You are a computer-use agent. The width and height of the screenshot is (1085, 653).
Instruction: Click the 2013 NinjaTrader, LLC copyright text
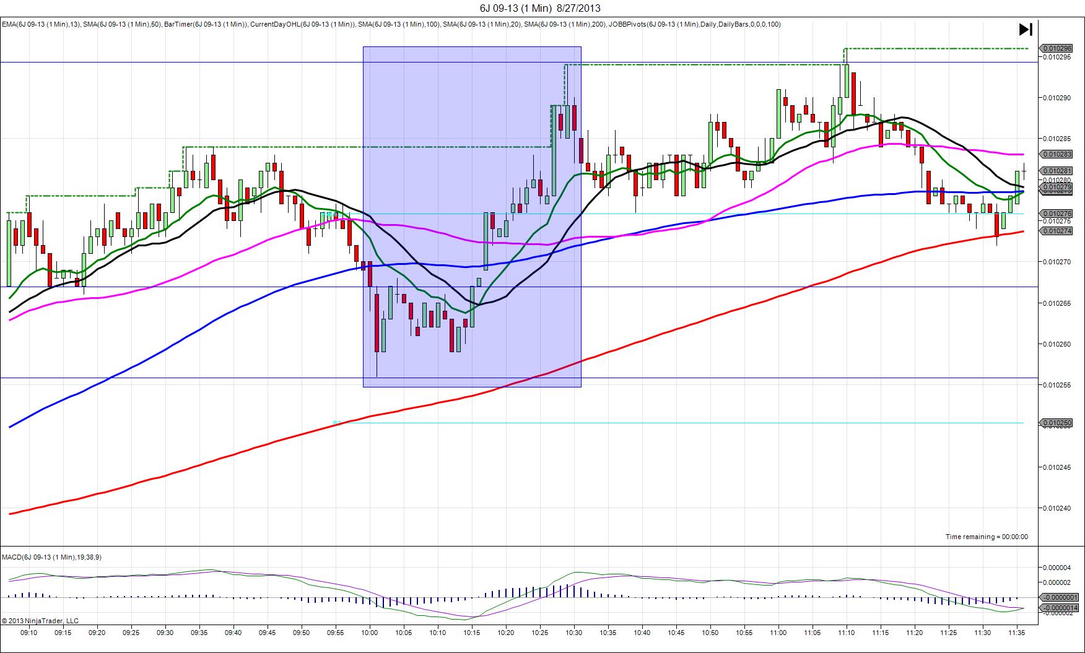click(x=40, y=621)
